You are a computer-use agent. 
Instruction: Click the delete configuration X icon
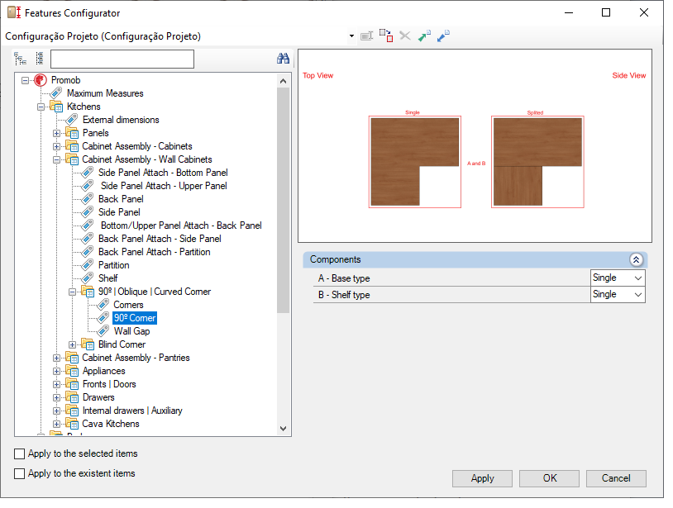point(405,36)
